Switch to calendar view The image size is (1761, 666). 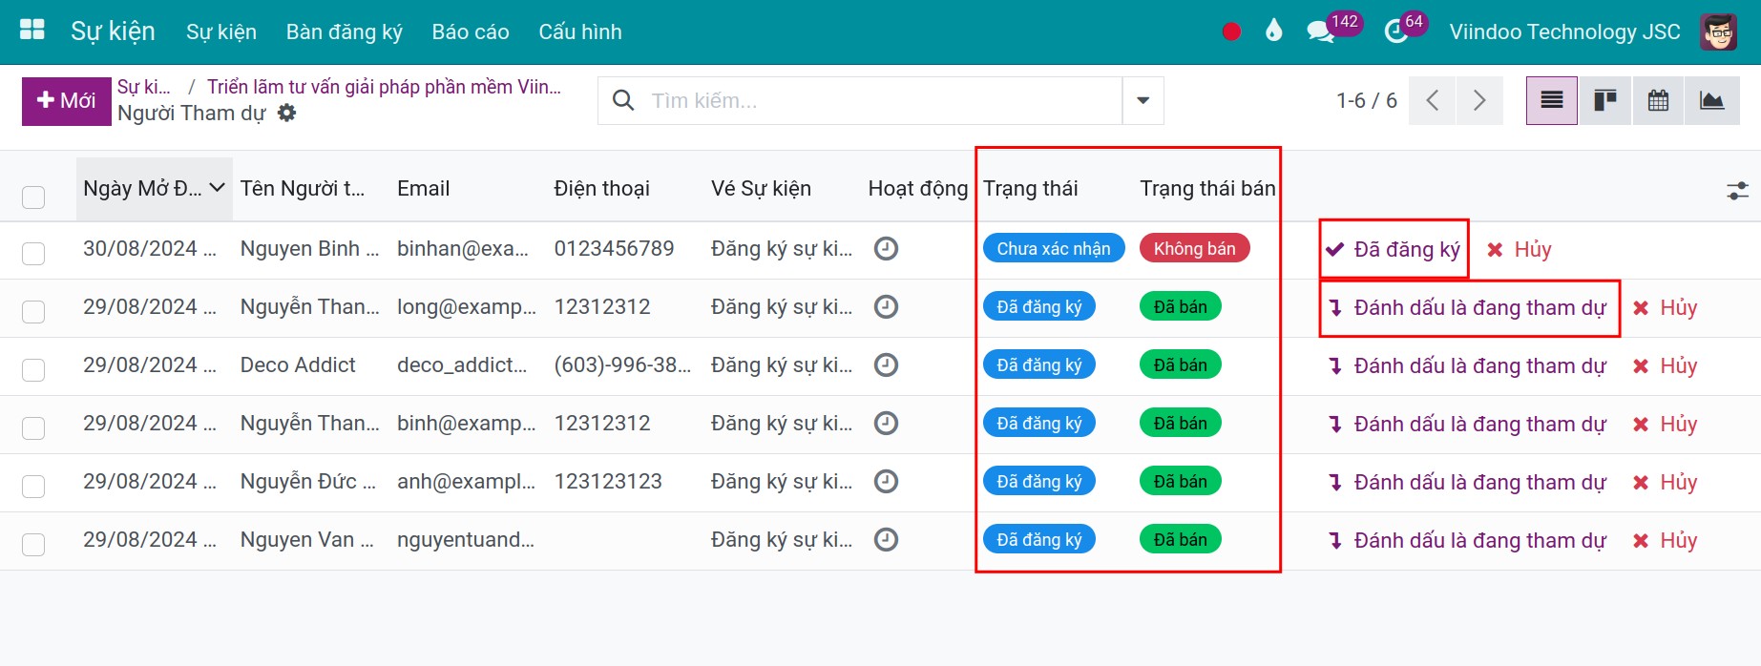point(1659,100)
